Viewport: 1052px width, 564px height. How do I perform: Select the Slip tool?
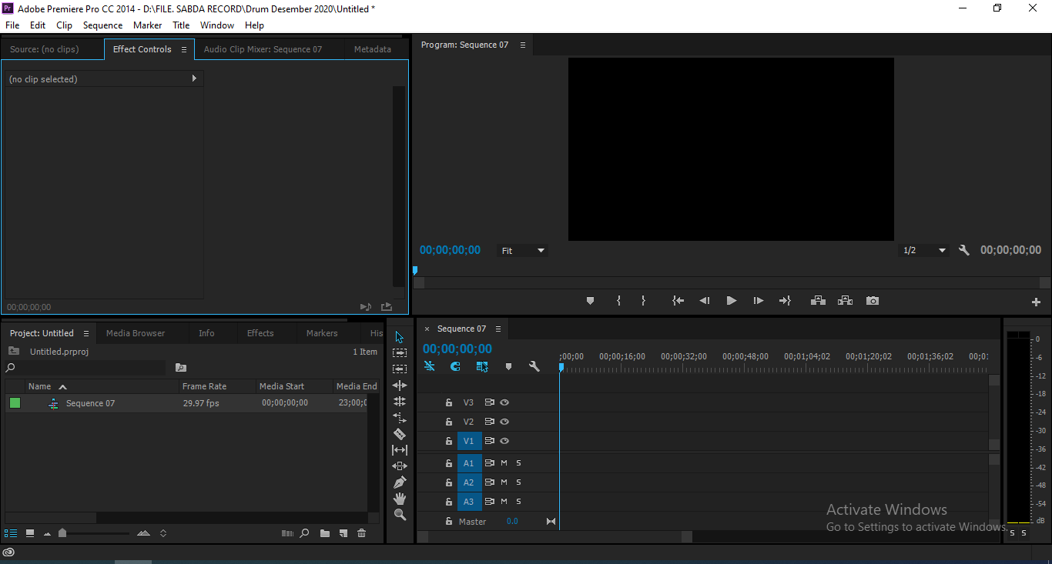(399, 450)
